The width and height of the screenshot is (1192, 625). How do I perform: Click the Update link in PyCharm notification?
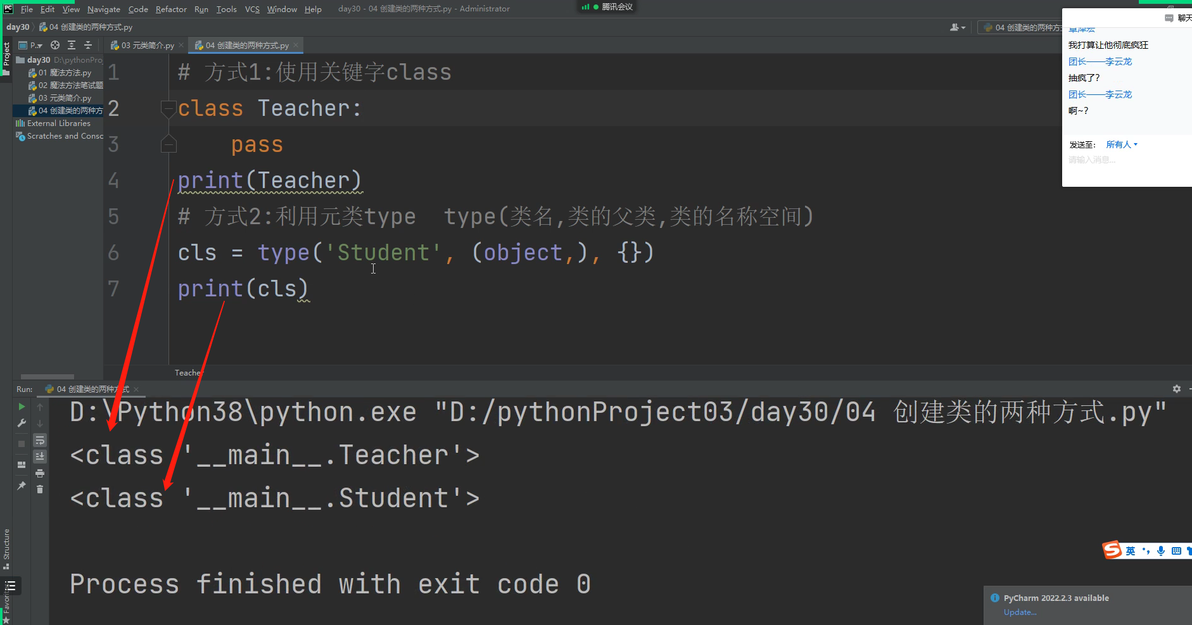(x=1020, y=612)
